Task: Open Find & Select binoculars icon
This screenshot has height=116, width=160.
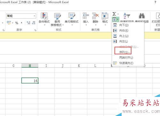Action: [142, 16]
